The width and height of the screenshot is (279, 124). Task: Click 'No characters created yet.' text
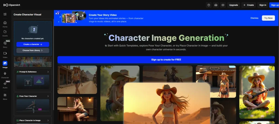point(33,39)
